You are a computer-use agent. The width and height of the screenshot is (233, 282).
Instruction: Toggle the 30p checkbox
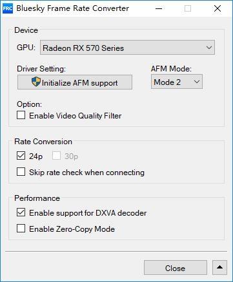(x=56, y=156)
